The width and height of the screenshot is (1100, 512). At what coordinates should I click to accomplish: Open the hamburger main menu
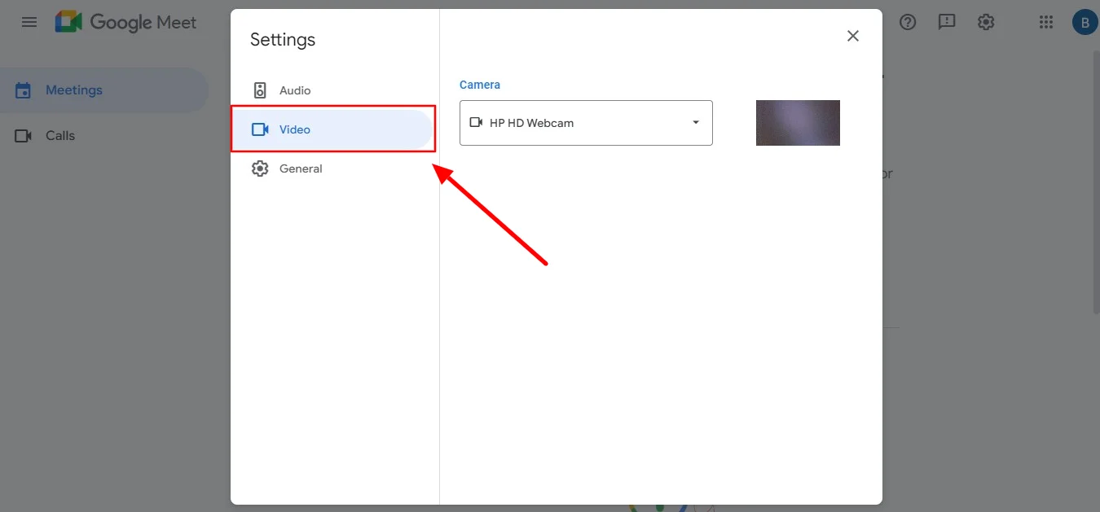(x=29, y=22)
